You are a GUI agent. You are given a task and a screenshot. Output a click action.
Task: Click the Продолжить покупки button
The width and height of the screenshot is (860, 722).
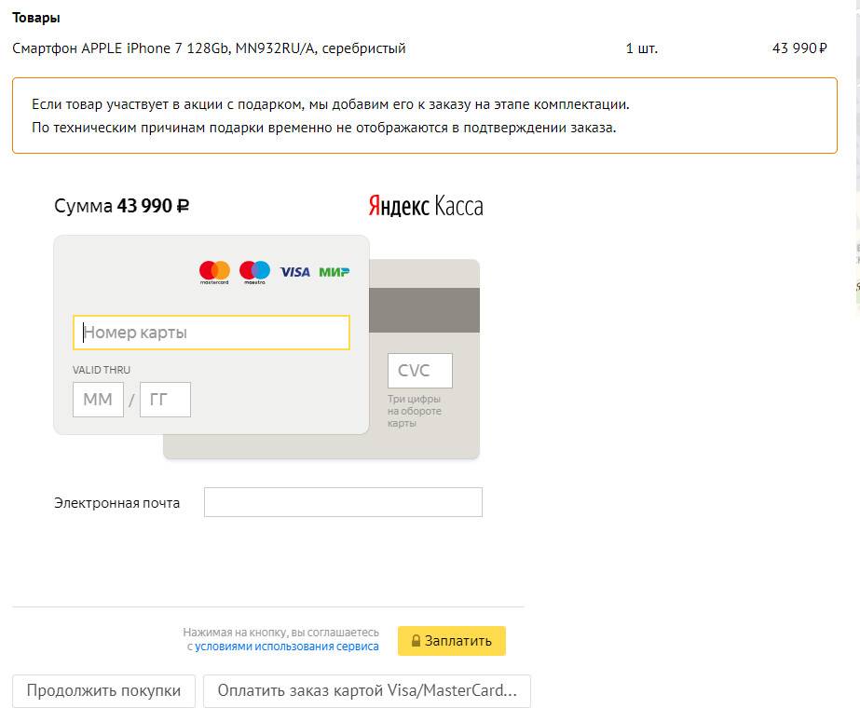103,691
